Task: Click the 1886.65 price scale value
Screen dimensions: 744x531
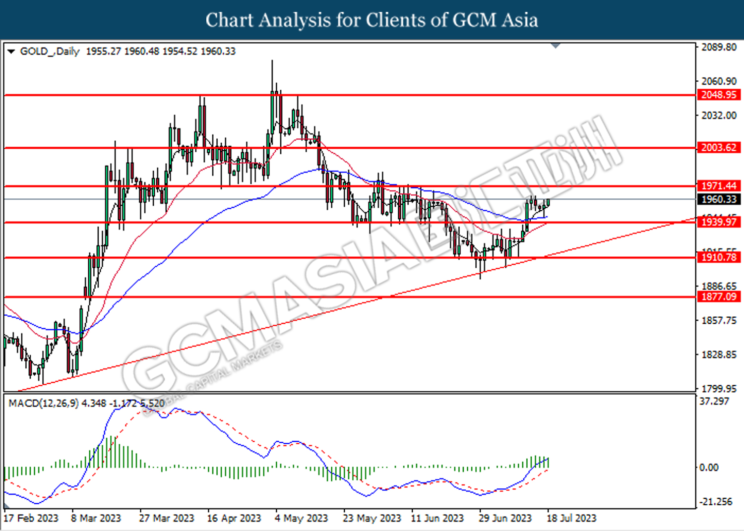Action: pyautogui.click(x=719, y=287)
